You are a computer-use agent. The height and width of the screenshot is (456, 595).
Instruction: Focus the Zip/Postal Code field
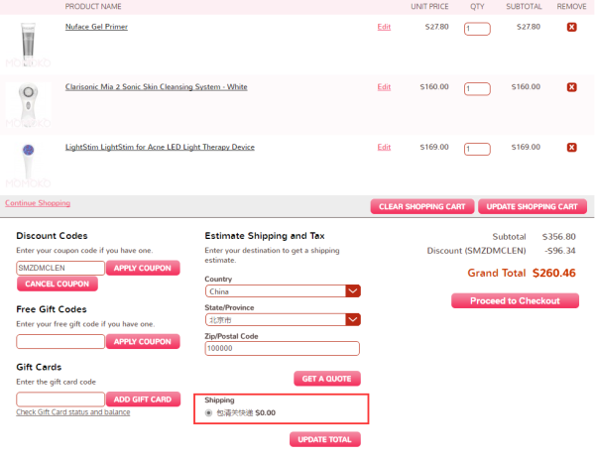pos(282,348)
